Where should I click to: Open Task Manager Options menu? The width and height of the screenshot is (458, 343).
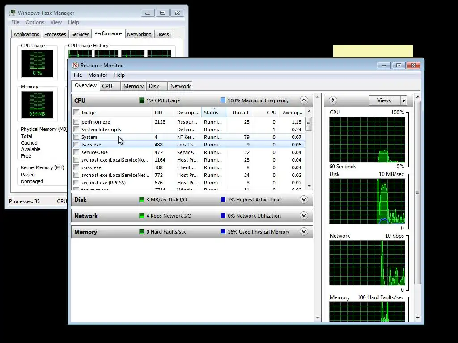point(35,22)
